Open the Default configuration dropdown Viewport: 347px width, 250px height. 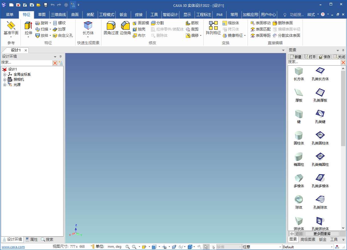332,247
